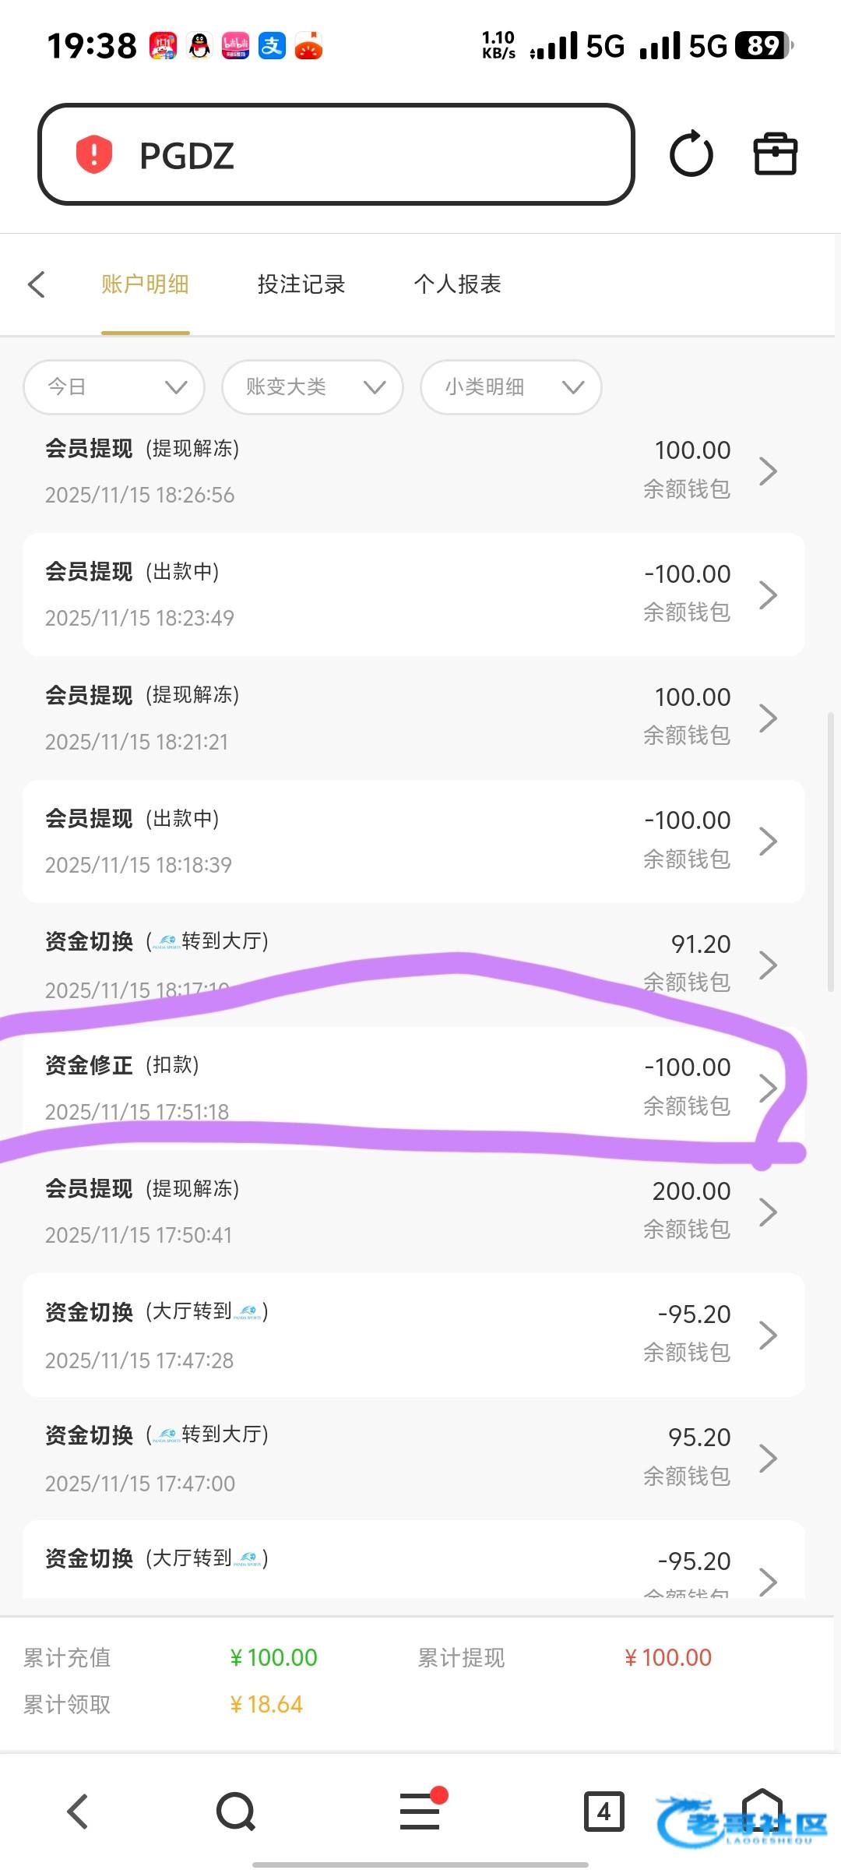Expand the 小类明细 subcategory dropdown
The image size is (841, 1870).
click(x=511, y=387)
